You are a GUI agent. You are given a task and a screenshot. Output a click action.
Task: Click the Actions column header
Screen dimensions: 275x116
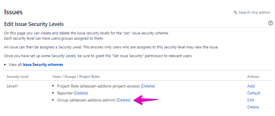point(253,77)
